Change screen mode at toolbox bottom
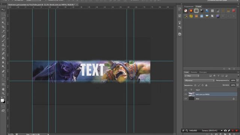Image resolution: width=240 pixels, height=135 pixels. click(x=3, y=111)
